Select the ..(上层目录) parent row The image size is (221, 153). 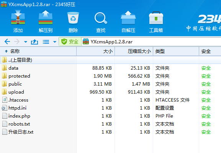pos(110,60)
